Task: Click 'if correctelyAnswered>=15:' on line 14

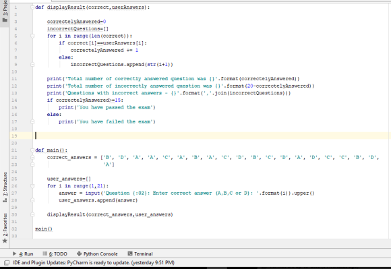Action: [x=85, y=100]
